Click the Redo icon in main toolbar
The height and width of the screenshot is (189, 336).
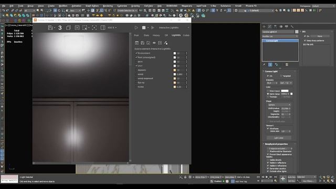[x=7, y=10]
